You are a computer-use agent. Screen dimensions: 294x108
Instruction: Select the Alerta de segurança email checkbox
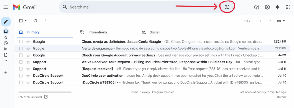point(21,48)
